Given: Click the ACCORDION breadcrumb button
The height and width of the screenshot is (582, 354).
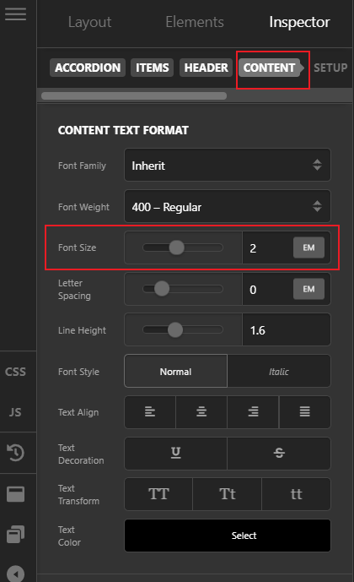Looking at the screenshot, I should (x=88, y=68).
